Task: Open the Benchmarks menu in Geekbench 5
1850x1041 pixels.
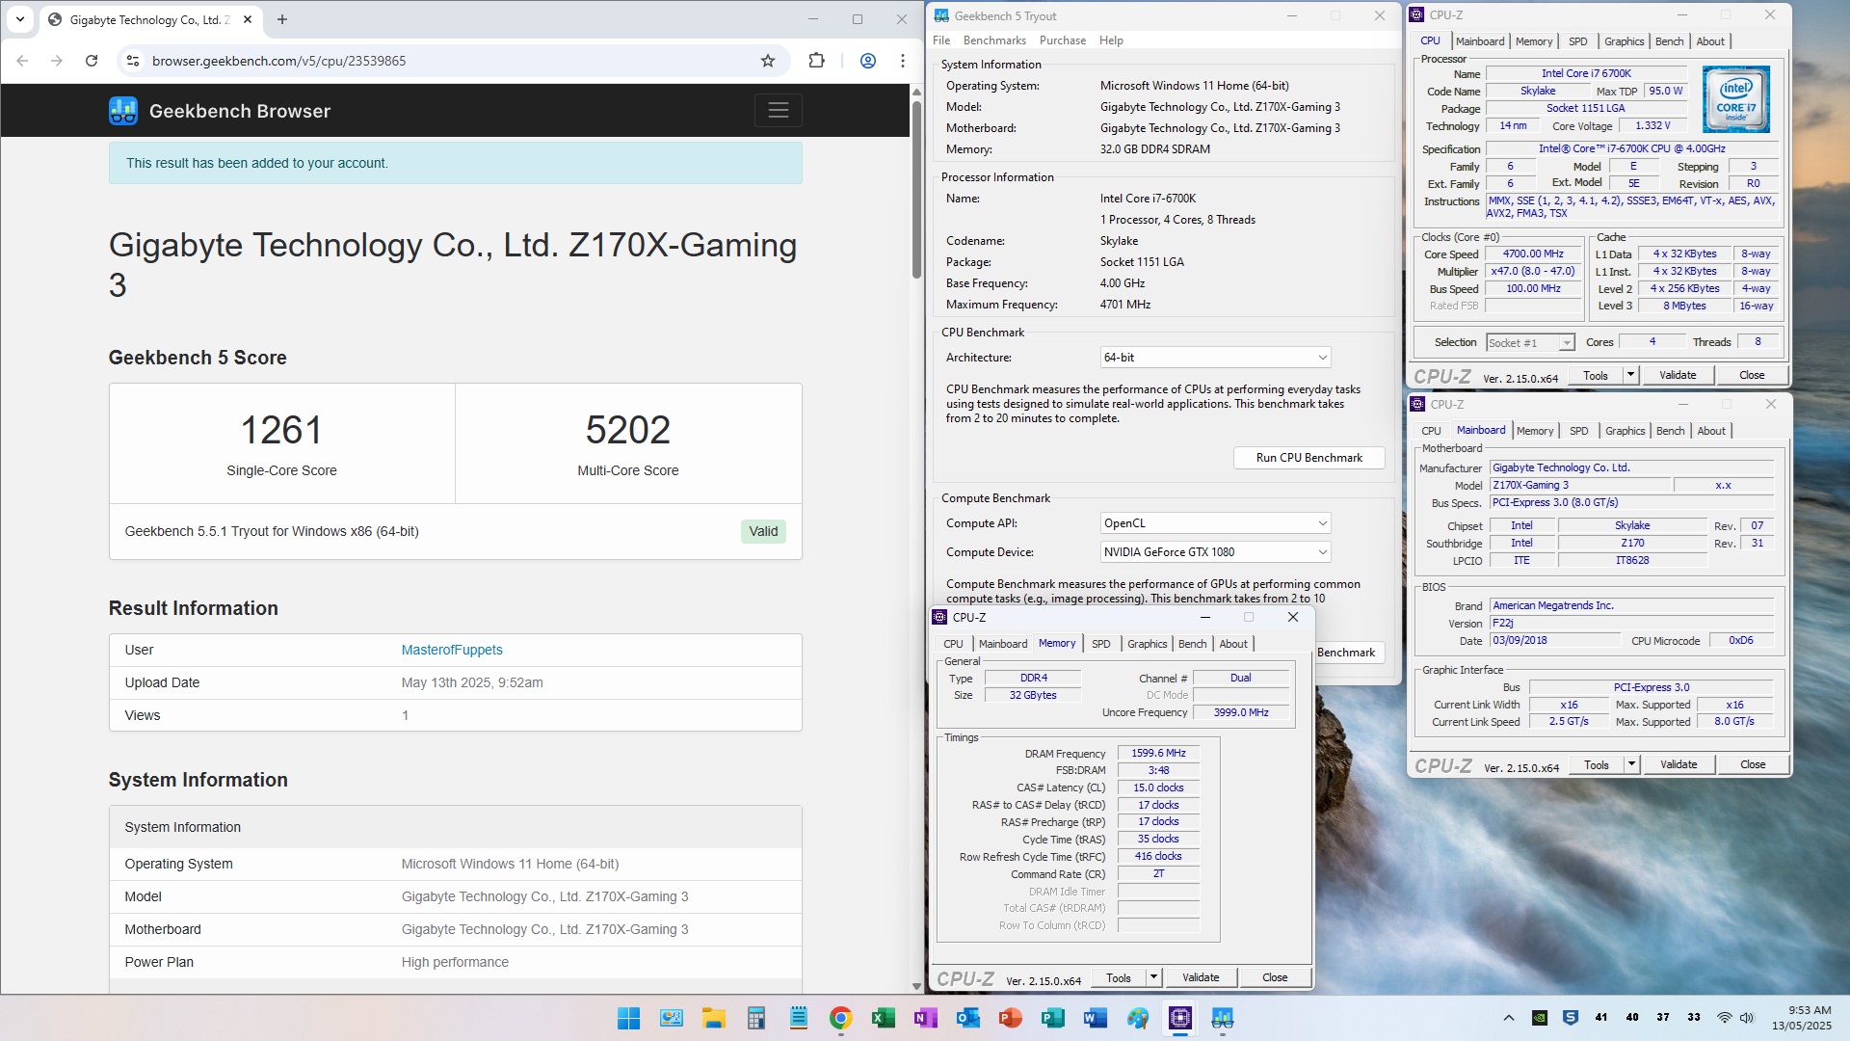Action: [994, 40]
